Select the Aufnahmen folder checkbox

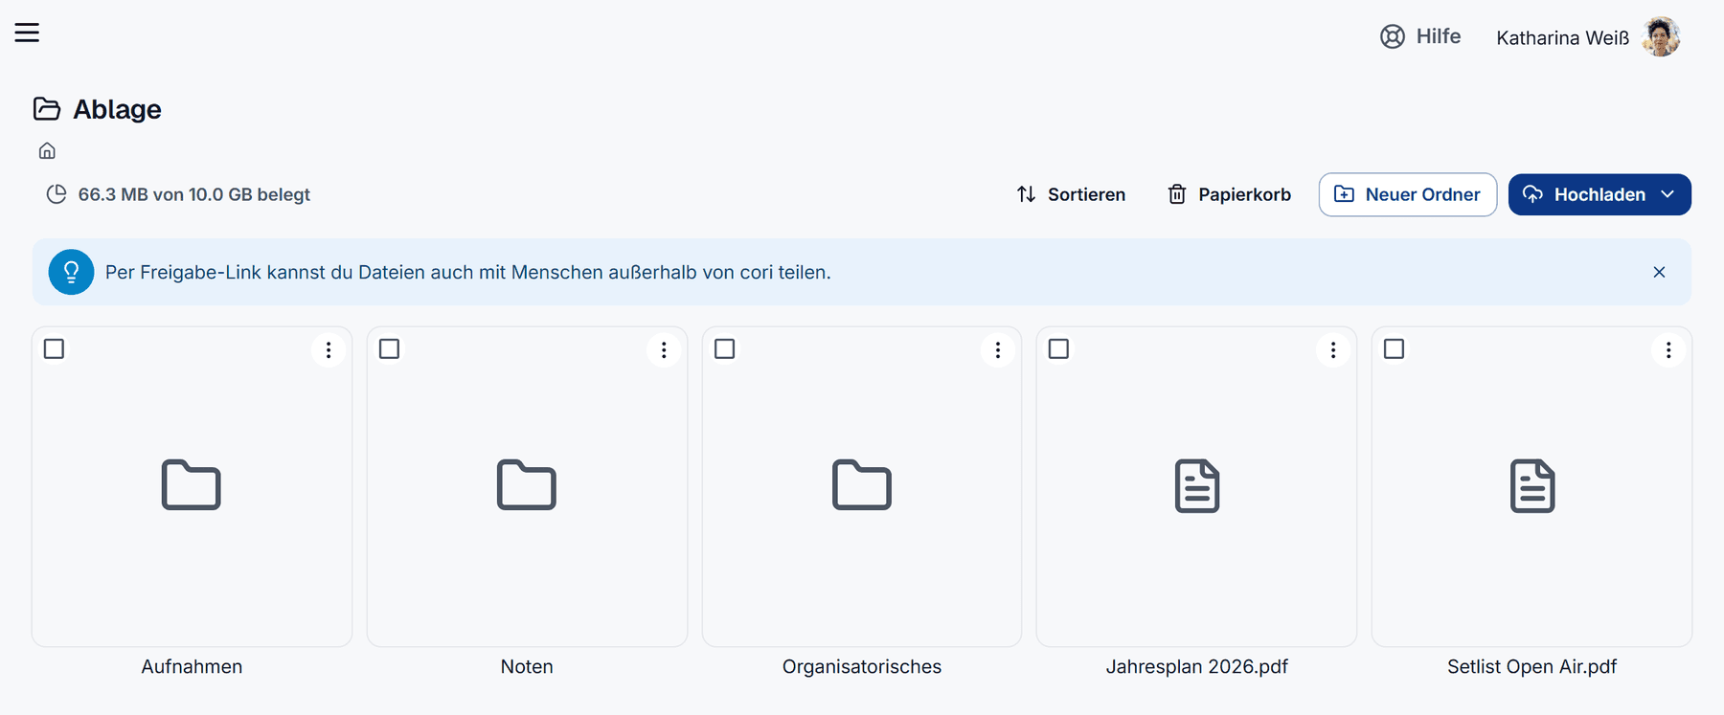pos(55,348)
